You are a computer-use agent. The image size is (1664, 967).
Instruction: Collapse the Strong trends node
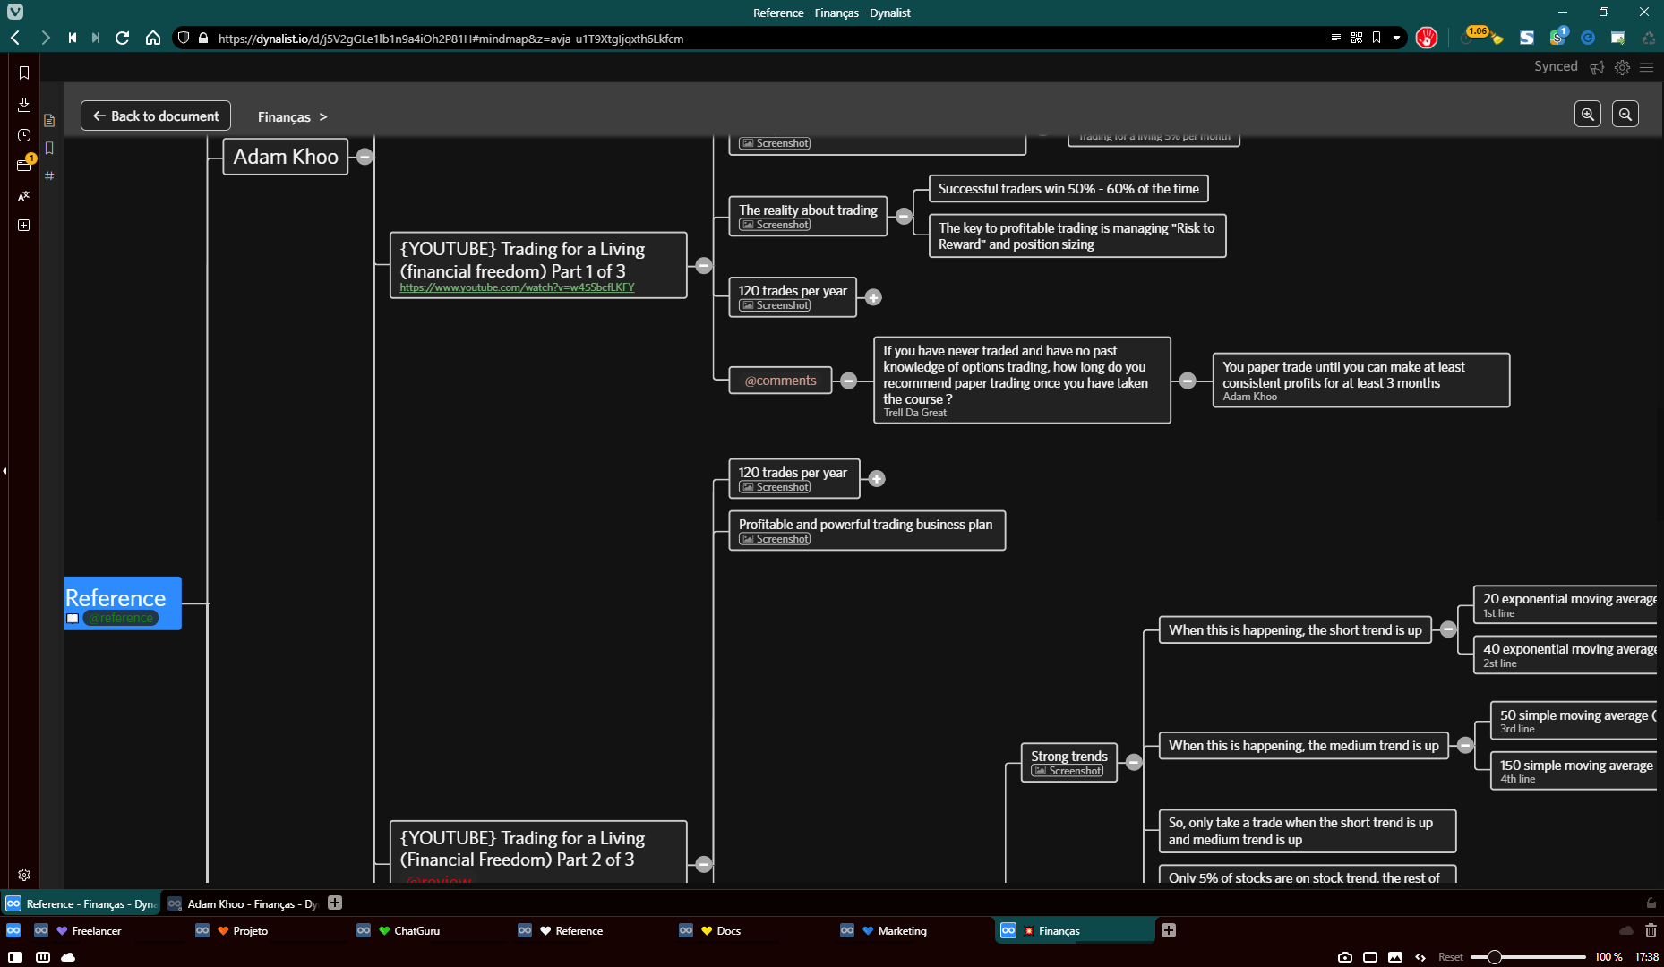point(1134,762)
